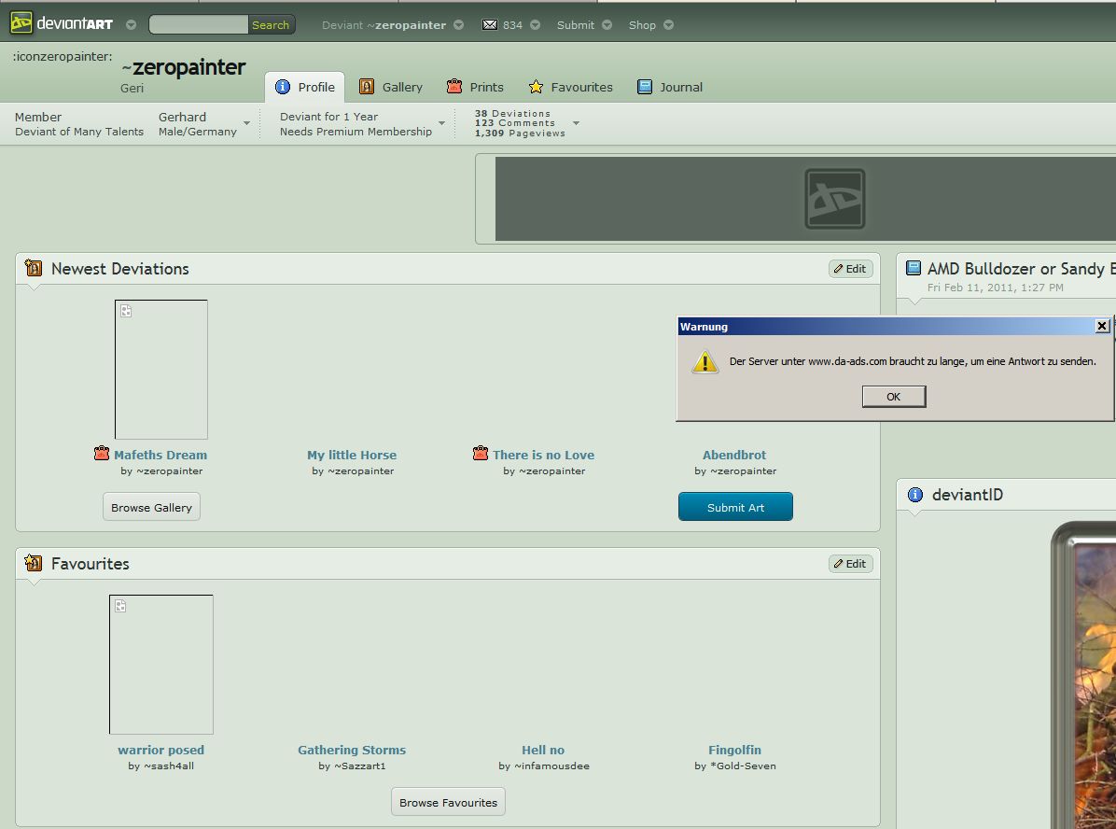Viewport: 1116px width, 829px height.
Task: Switch to the Journal tab
Action: pyautogui.click(x=670, y=87)
